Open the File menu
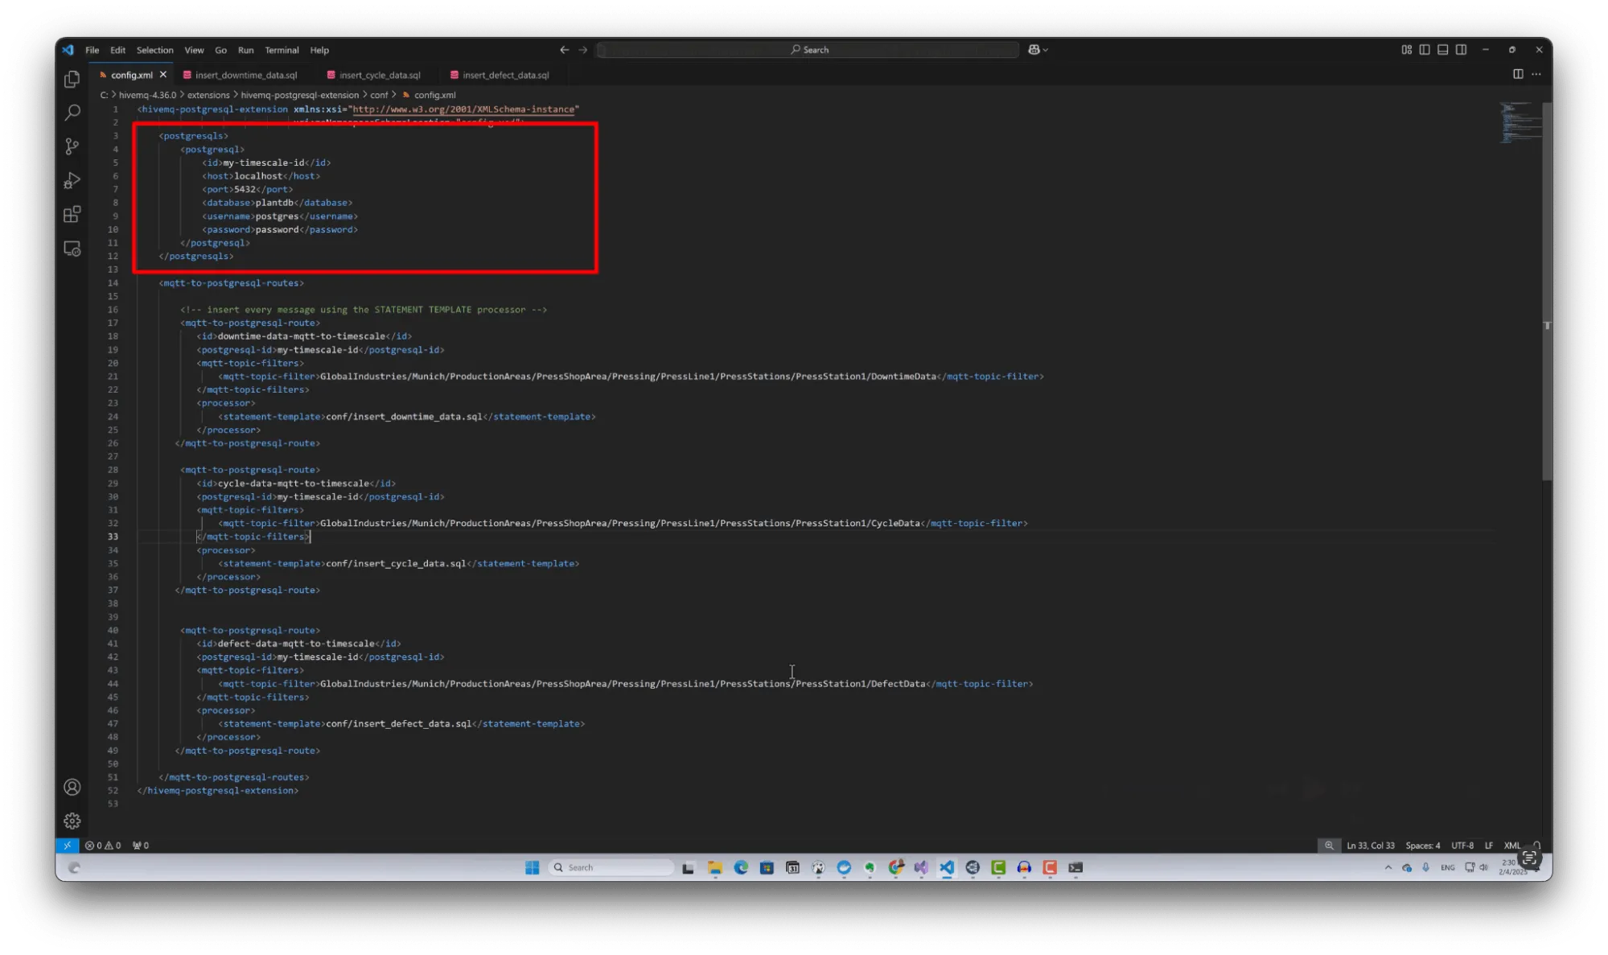Viewport: 1608px width, 955px height. tap(93, 50)
